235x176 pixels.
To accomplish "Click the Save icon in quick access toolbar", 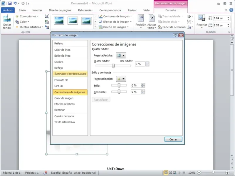I will (10, 3).
